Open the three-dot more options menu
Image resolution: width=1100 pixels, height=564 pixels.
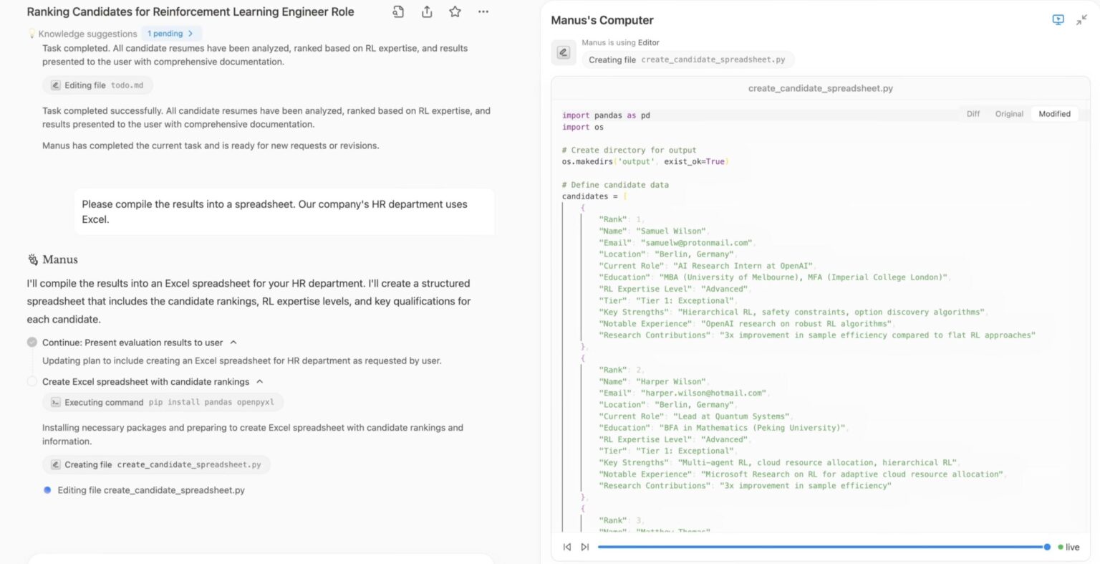pos(483,11)
